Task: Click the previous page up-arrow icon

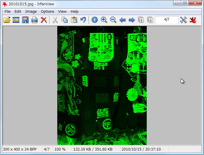Action: [141, 20]
